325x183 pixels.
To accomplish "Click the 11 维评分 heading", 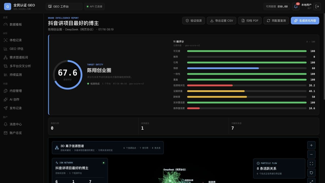I will tap(178, 41).
